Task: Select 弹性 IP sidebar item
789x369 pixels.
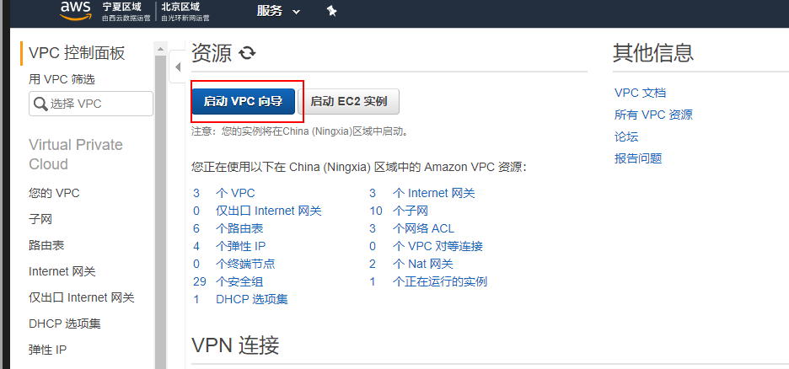Action: (48, 350)
